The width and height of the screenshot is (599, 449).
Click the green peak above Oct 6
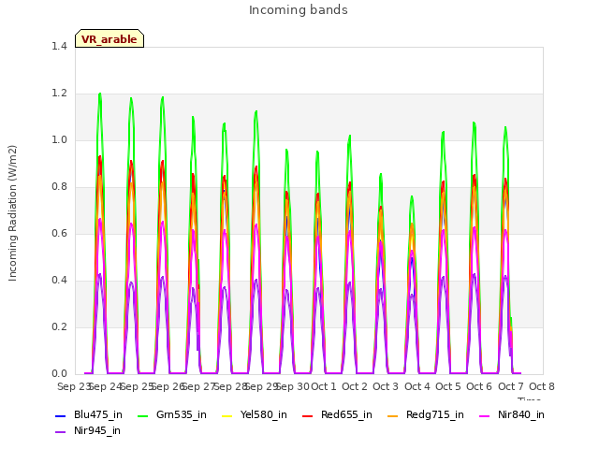pyautogui.click(x=475, y=123)
